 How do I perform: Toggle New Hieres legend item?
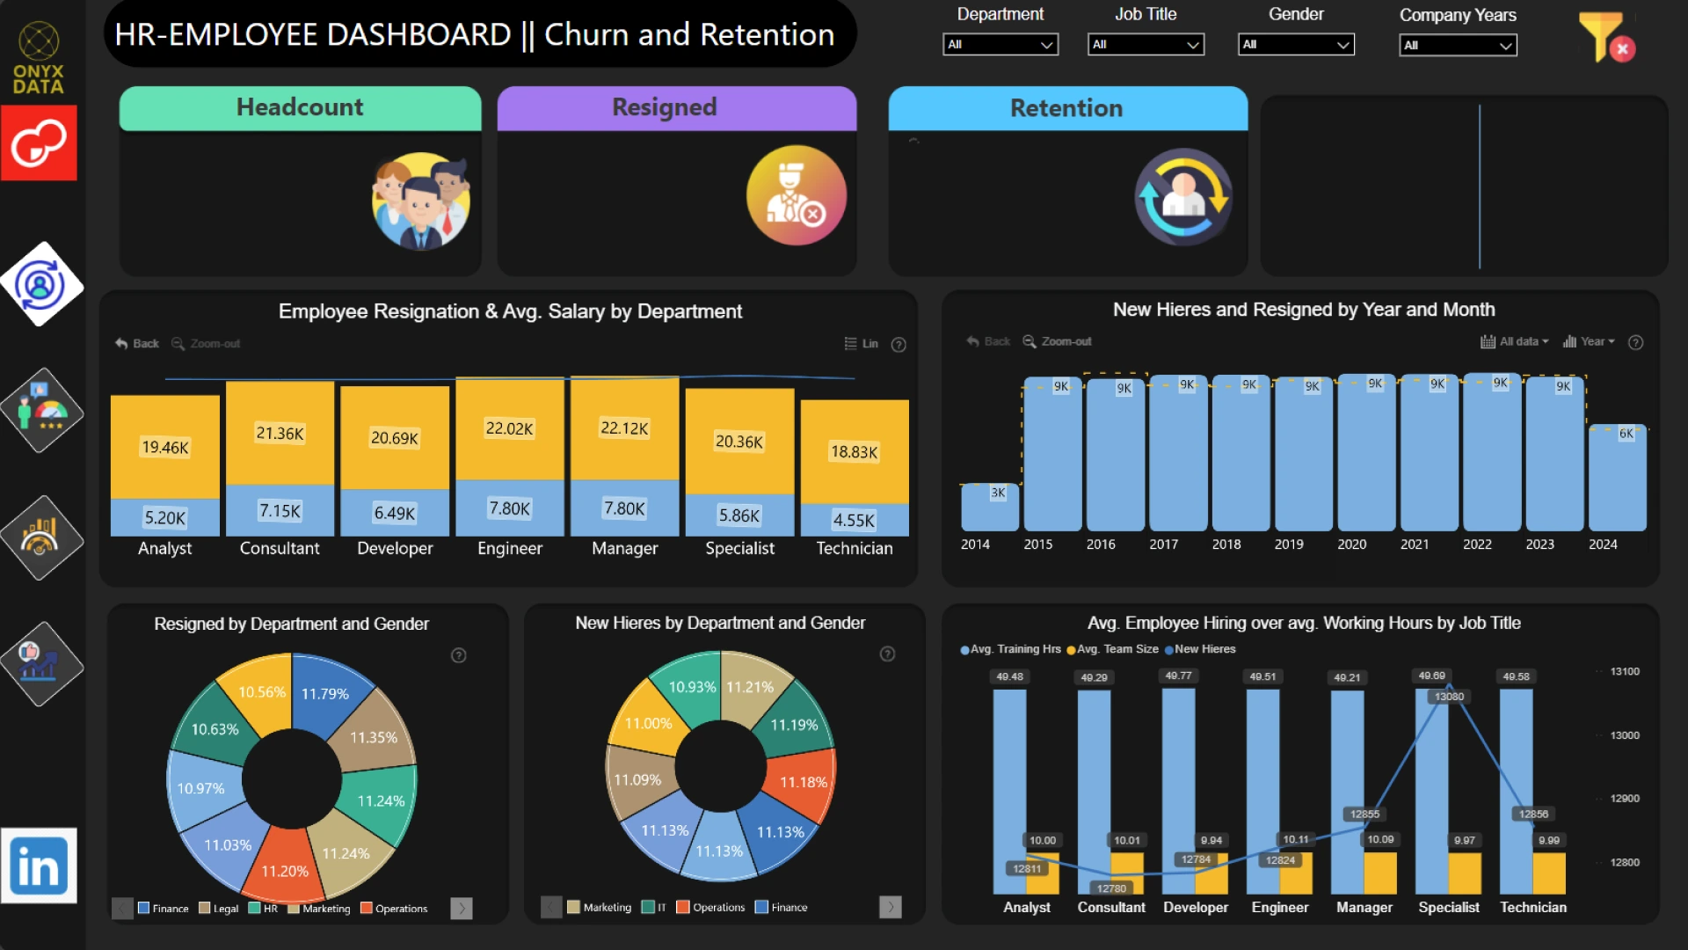point(1200,649)
